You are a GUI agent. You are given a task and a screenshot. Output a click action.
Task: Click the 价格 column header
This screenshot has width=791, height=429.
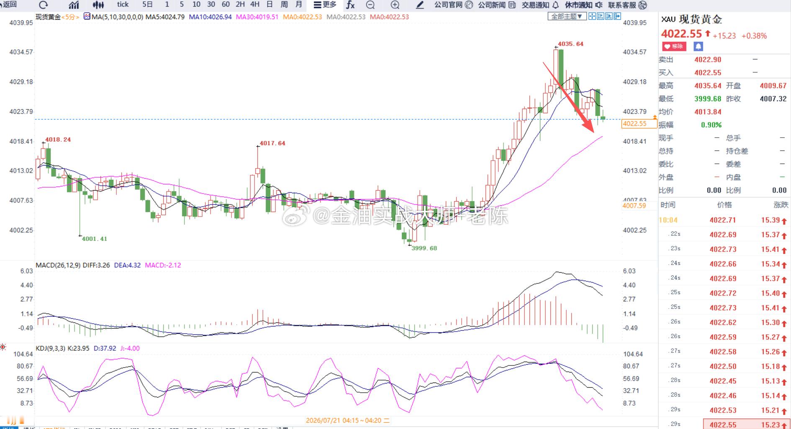pos(724,205)
